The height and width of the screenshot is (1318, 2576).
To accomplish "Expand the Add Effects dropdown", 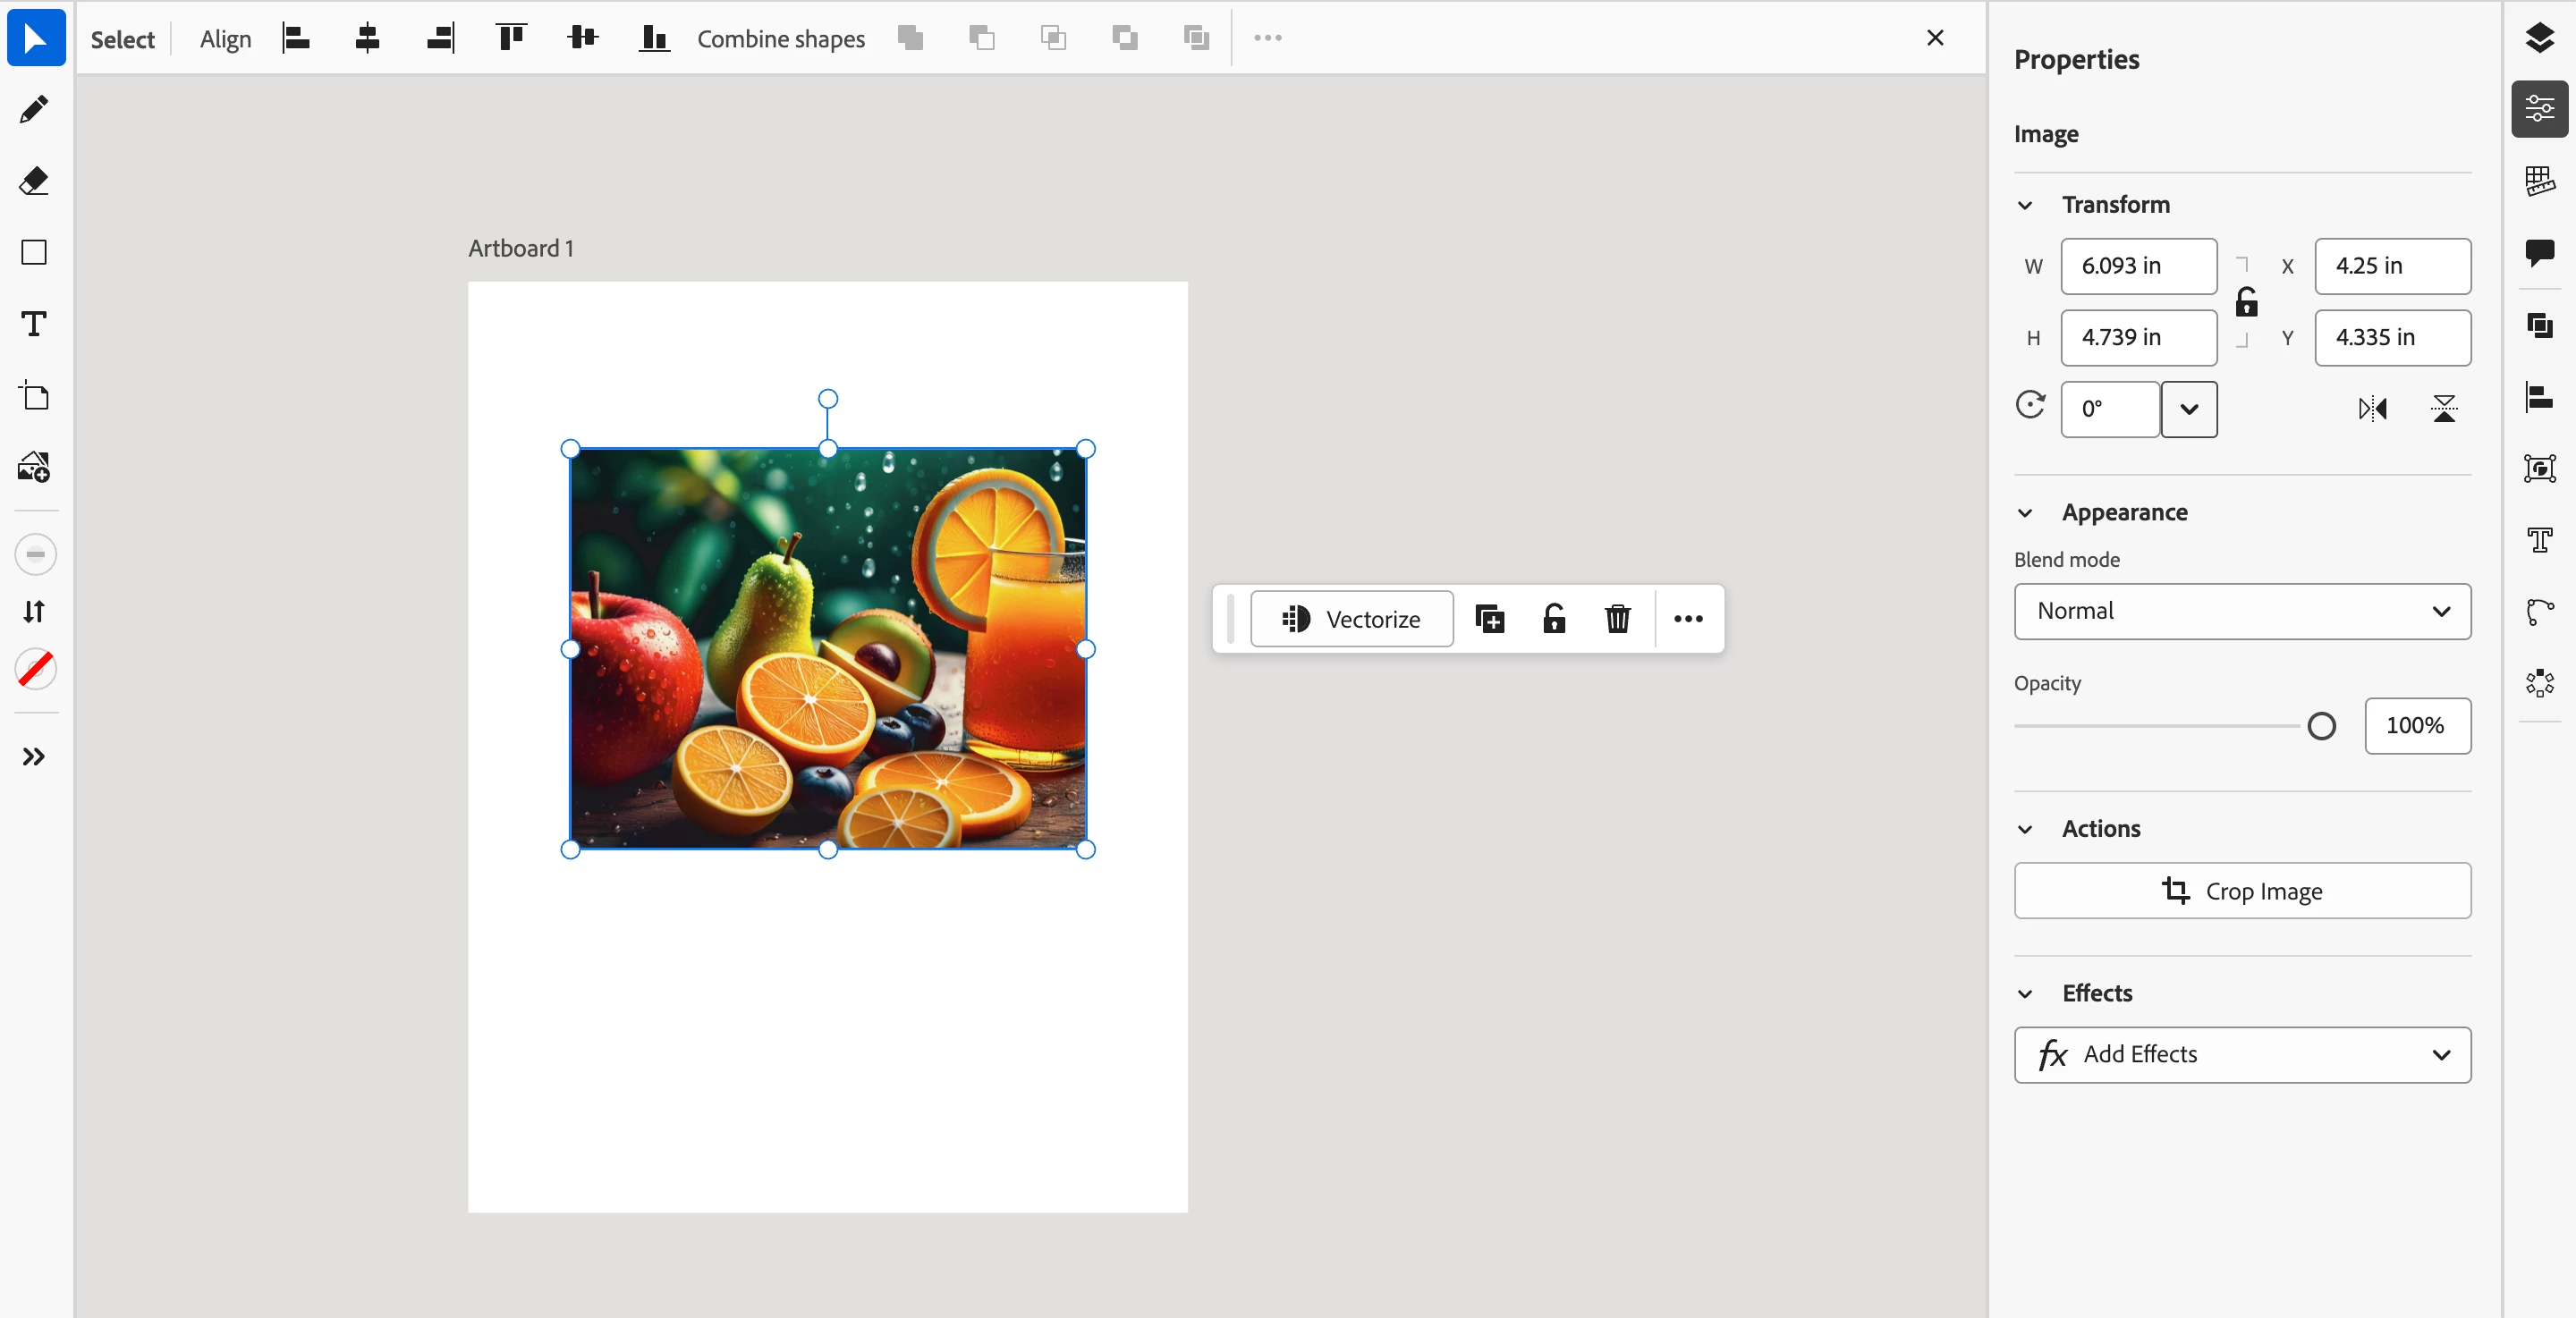I will (2242, 1054).
